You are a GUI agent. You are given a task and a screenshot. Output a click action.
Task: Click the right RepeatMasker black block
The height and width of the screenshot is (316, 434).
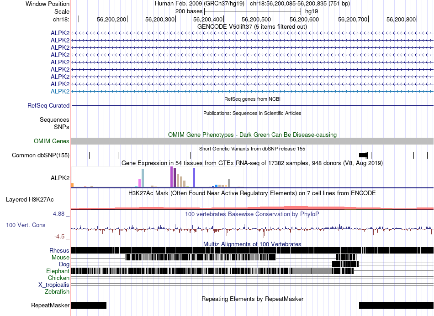(x=397, y=305)
